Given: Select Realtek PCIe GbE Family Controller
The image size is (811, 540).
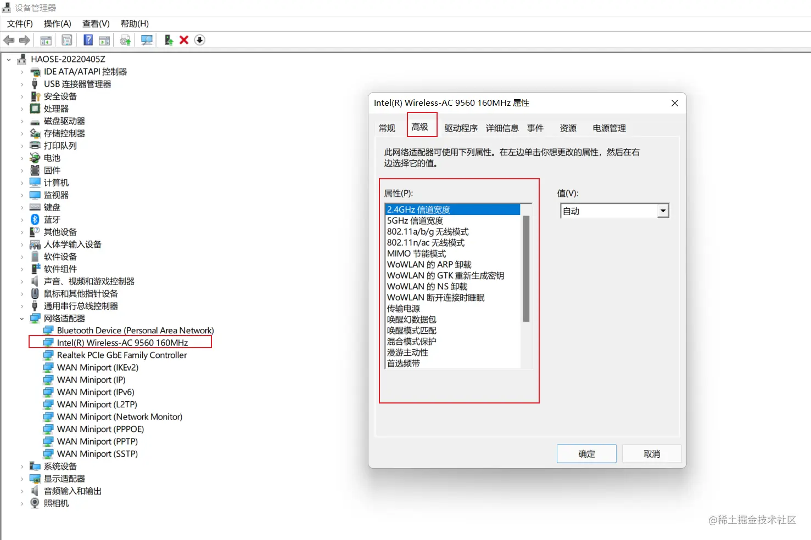Looking at the screenshot, I should point(122,355).
